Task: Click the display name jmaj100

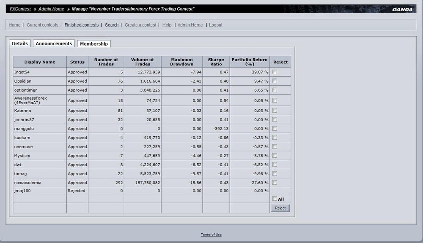Action: pos(22,191)
